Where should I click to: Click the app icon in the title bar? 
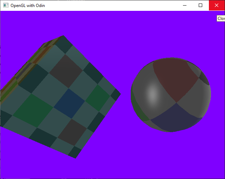tap(6, 6)
